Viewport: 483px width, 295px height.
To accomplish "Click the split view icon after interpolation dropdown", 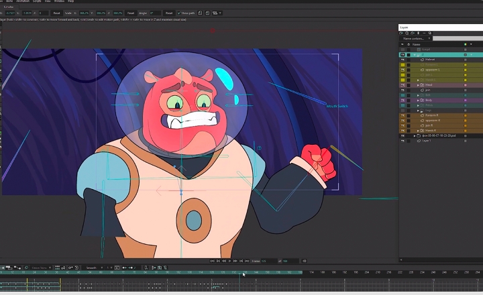I will [x=117, y=268].
